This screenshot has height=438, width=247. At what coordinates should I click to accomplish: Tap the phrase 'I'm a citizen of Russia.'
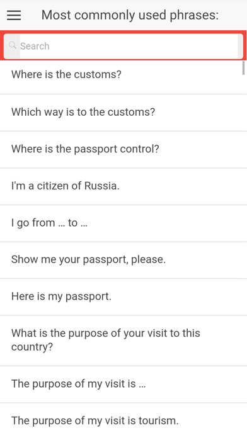(123, 186)
